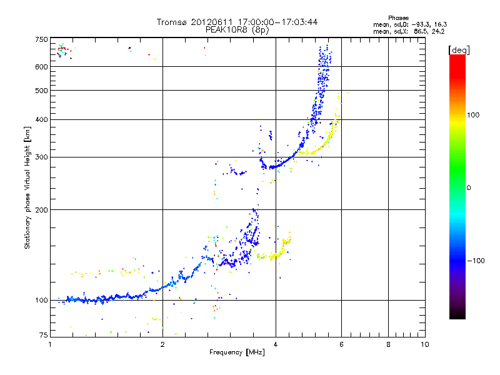Click the "Phases" heading text

pos(398,18)
